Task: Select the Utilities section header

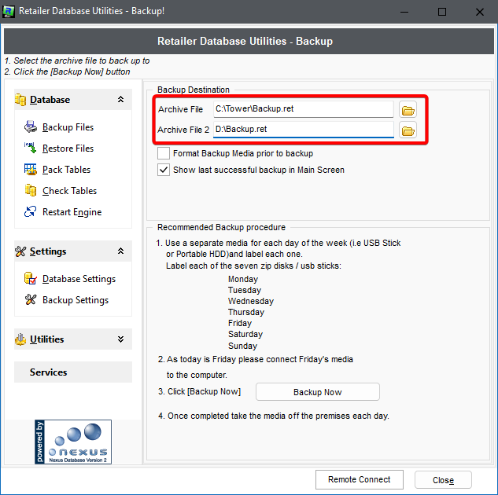Action: pyautogui.click(x=47, y=339)
